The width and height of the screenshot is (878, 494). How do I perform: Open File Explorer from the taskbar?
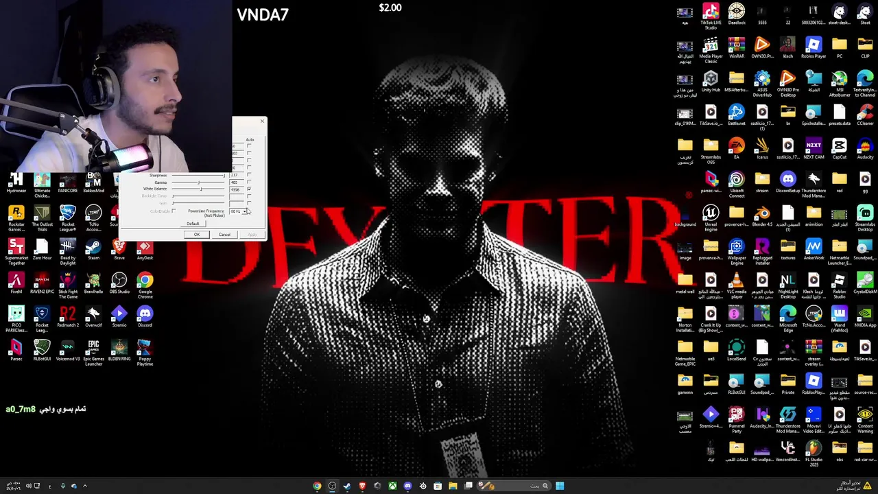pyautogui.click(x=453, y=486)
